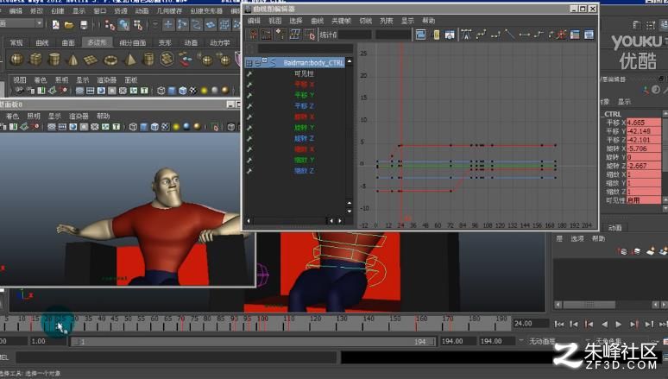Image resolution: width=668 pixels, height=379 pixels.
Task: Click the open scene folder icon
Action: click(69, 25)
